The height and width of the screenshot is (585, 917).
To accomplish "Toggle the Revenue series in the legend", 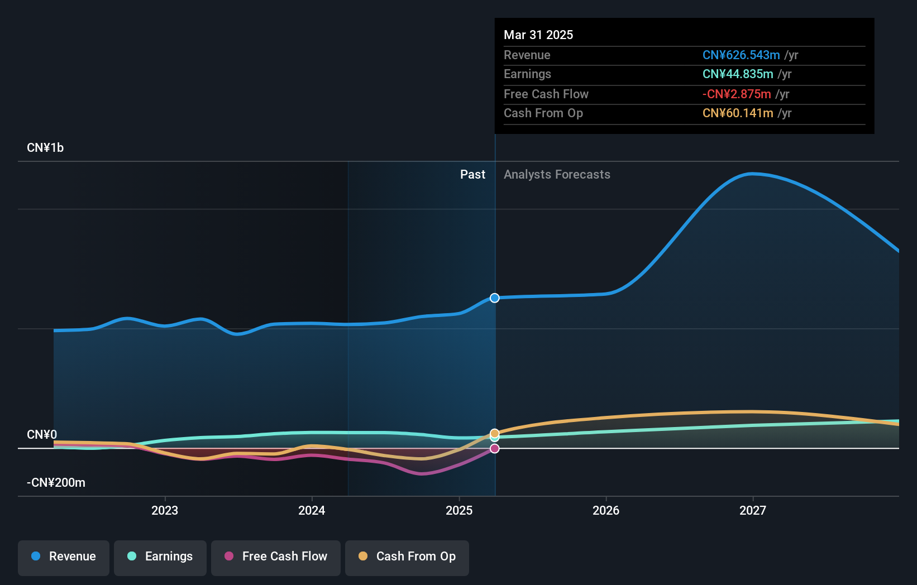I will (x=64, y=558).
